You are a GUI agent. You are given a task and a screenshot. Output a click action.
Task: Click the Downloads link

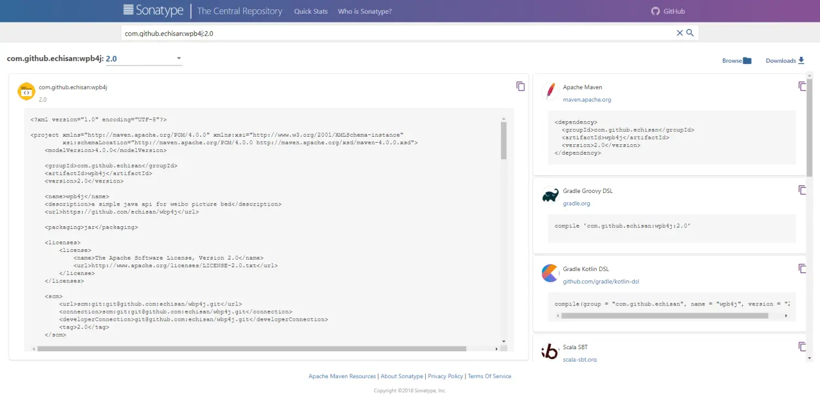coord(781,61)
